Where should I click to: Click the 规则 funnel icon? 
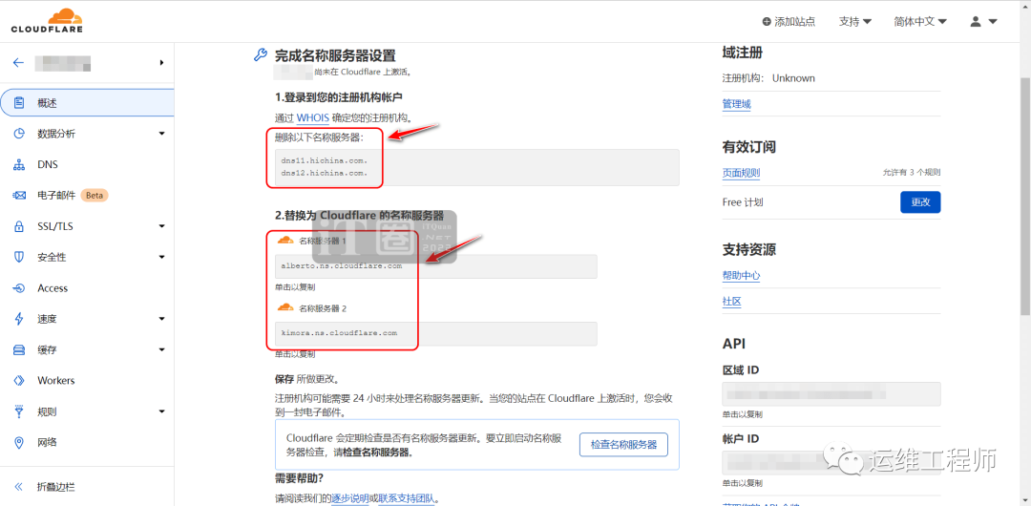(x=19, y=411)
